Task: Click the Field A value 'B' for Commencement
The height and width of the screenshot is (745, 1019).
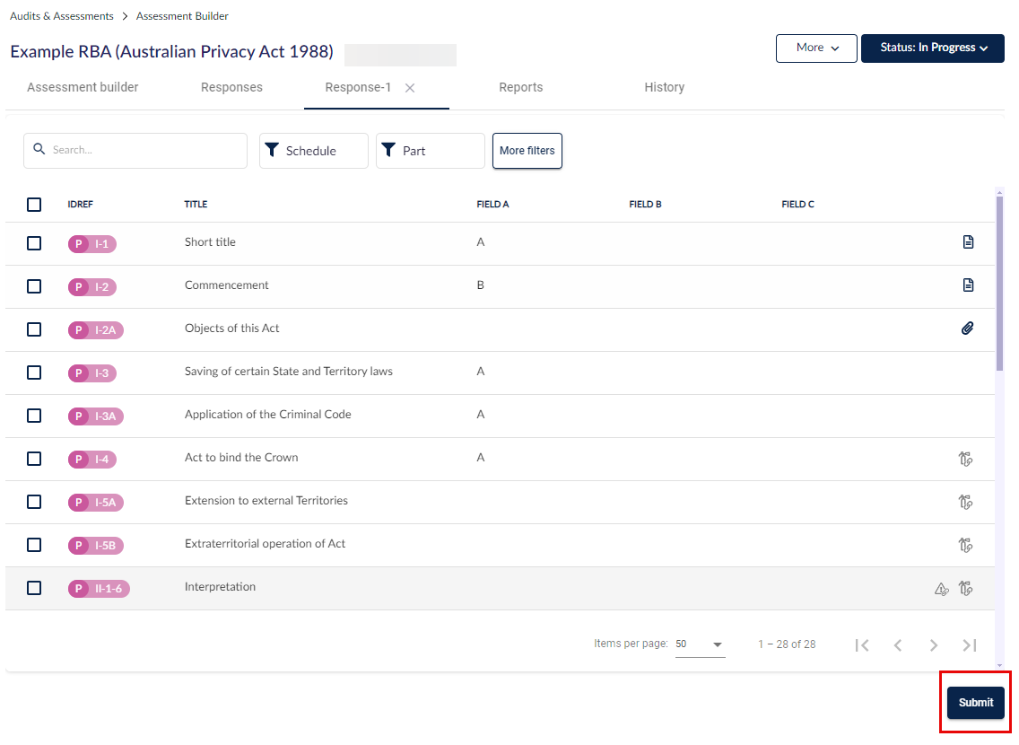Action: [480, 285]
